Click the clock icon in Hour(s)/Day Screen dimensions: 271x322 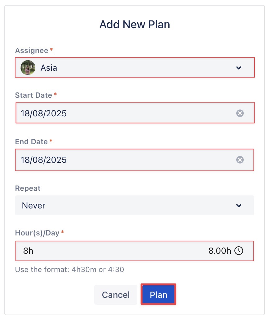(238, 251)
